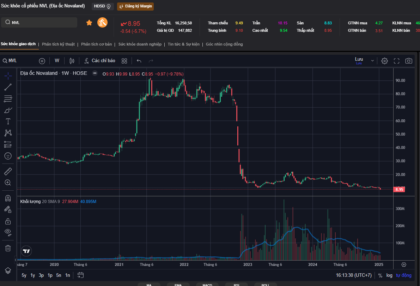Select the 5y time range
420x286 pixels.
[x=24, y=275]
